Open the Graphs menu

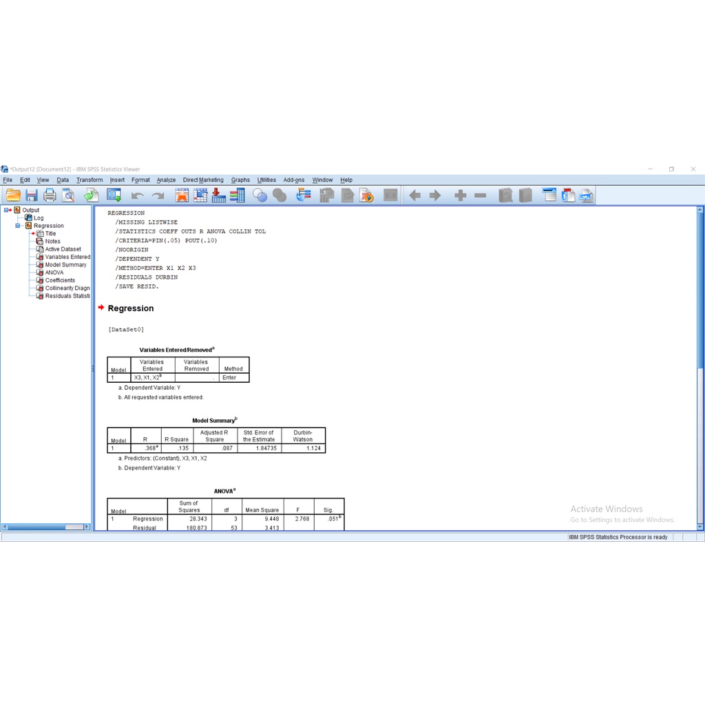pyautogui.click(x=240, y=180)
